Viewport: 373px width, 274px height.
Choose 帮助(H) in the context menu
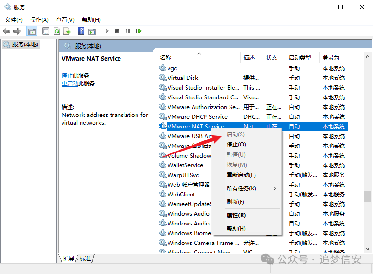(x=236, y=228)
